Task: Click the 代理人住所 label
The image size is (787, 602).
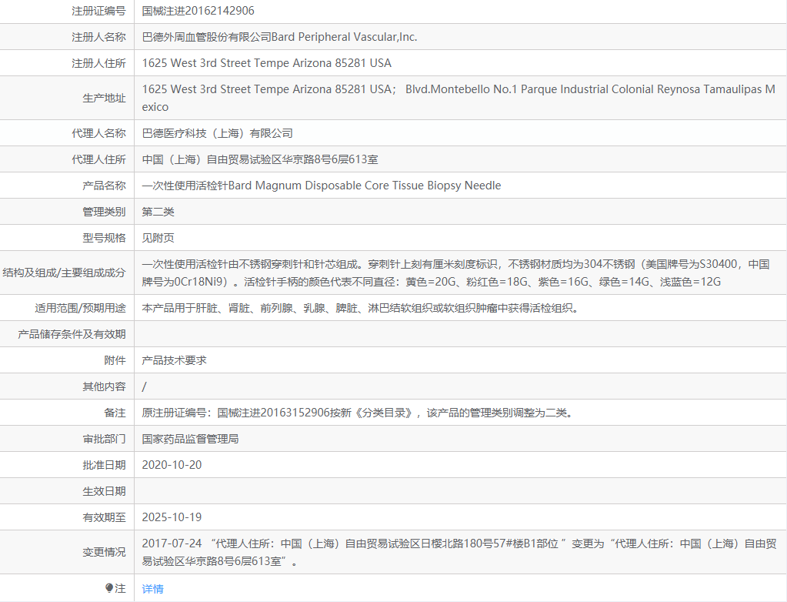Action: point(98,159)
